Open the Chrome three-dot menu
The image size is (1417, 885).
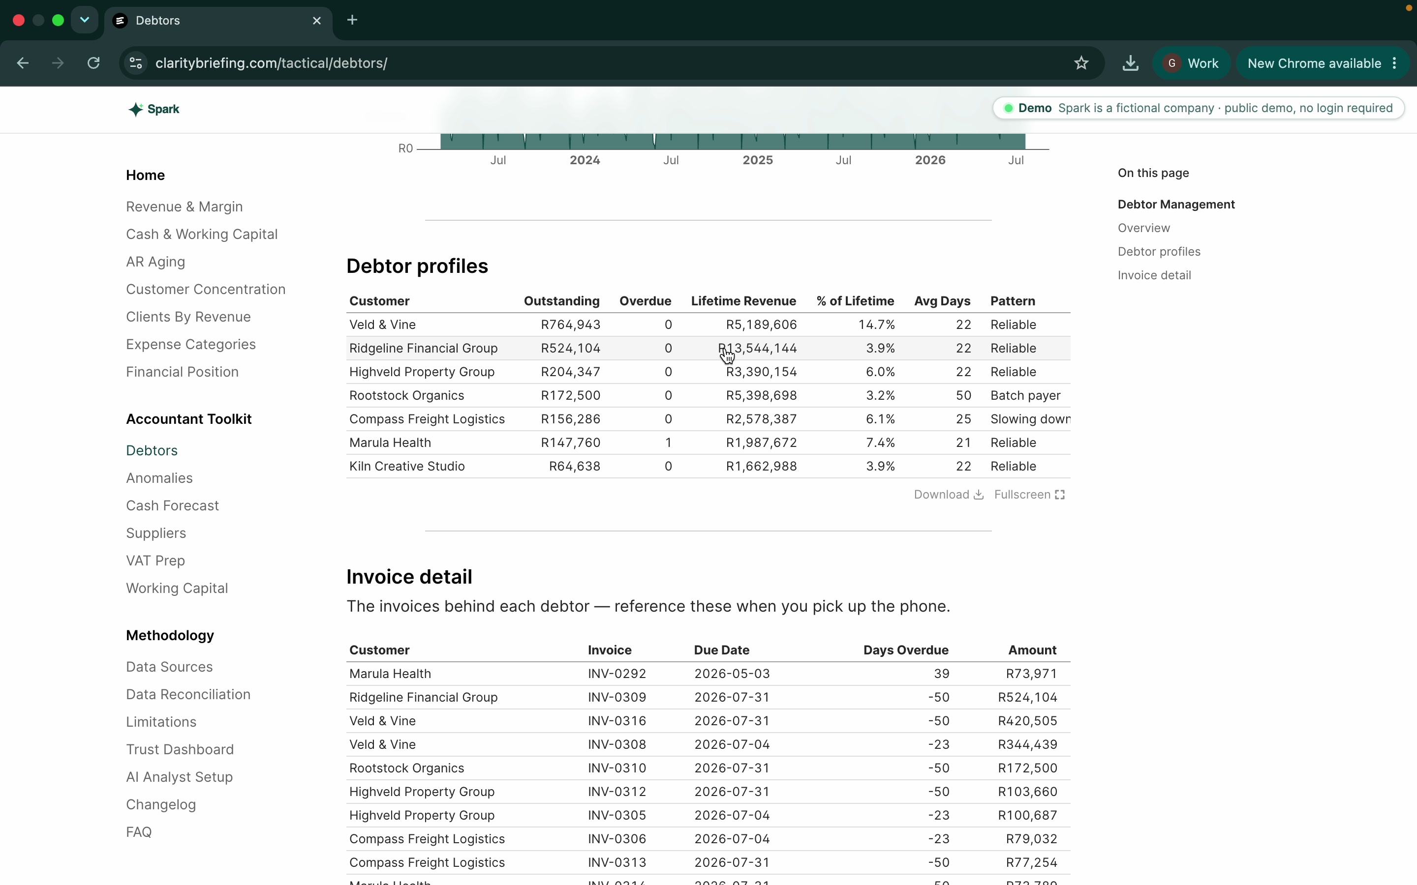click(1395, 63)
